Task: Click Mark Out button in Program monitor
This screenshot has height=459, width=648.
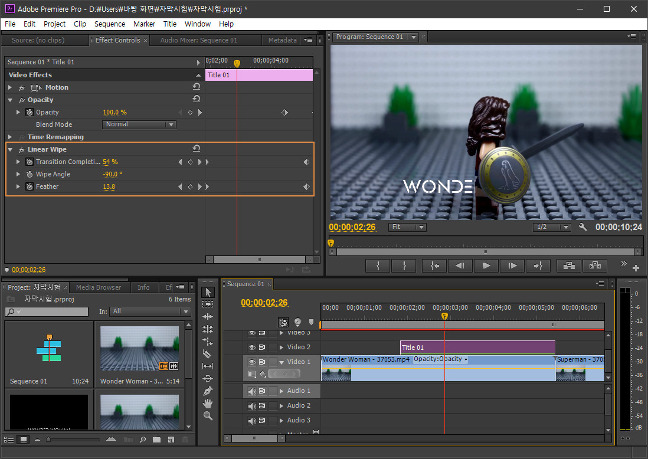Action: tap(404, 265)
